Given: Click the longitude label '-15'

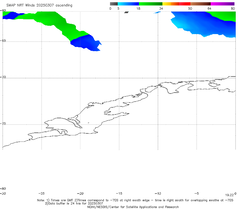Looking at the screenshot, I should click(119, 194).
